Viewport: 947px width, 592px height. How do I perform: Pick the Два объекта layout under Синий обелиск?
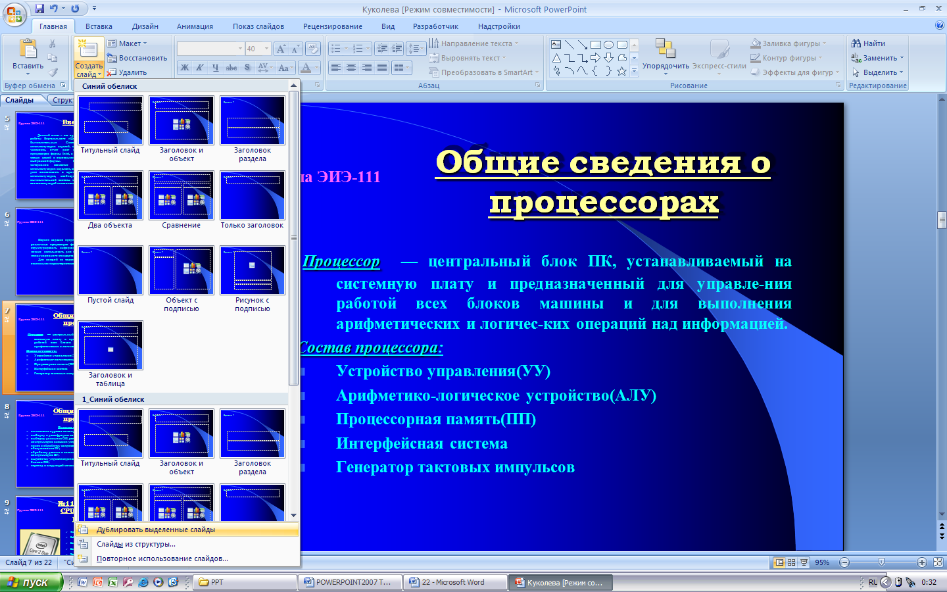110,200
